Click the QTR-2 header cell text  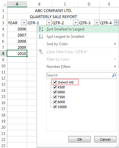pos(58,23)
